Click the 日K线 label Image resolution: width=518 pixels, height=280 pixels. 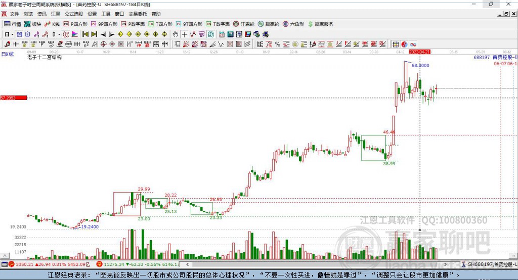click(8, 54)
